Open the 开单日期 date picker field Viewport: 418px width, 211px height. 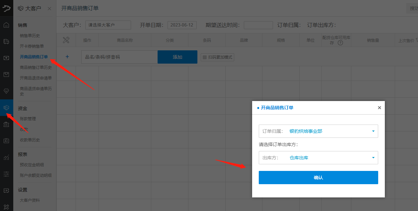[x=182, y=25]
